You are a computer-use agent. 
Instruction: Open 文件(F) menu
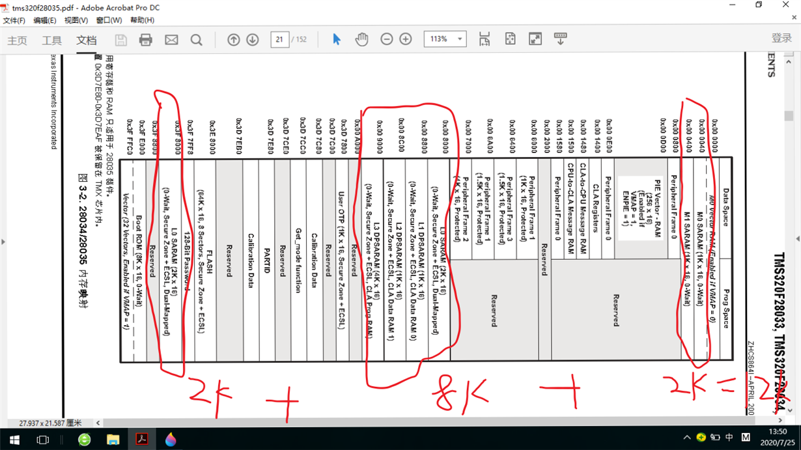click(x=14, y=20)
